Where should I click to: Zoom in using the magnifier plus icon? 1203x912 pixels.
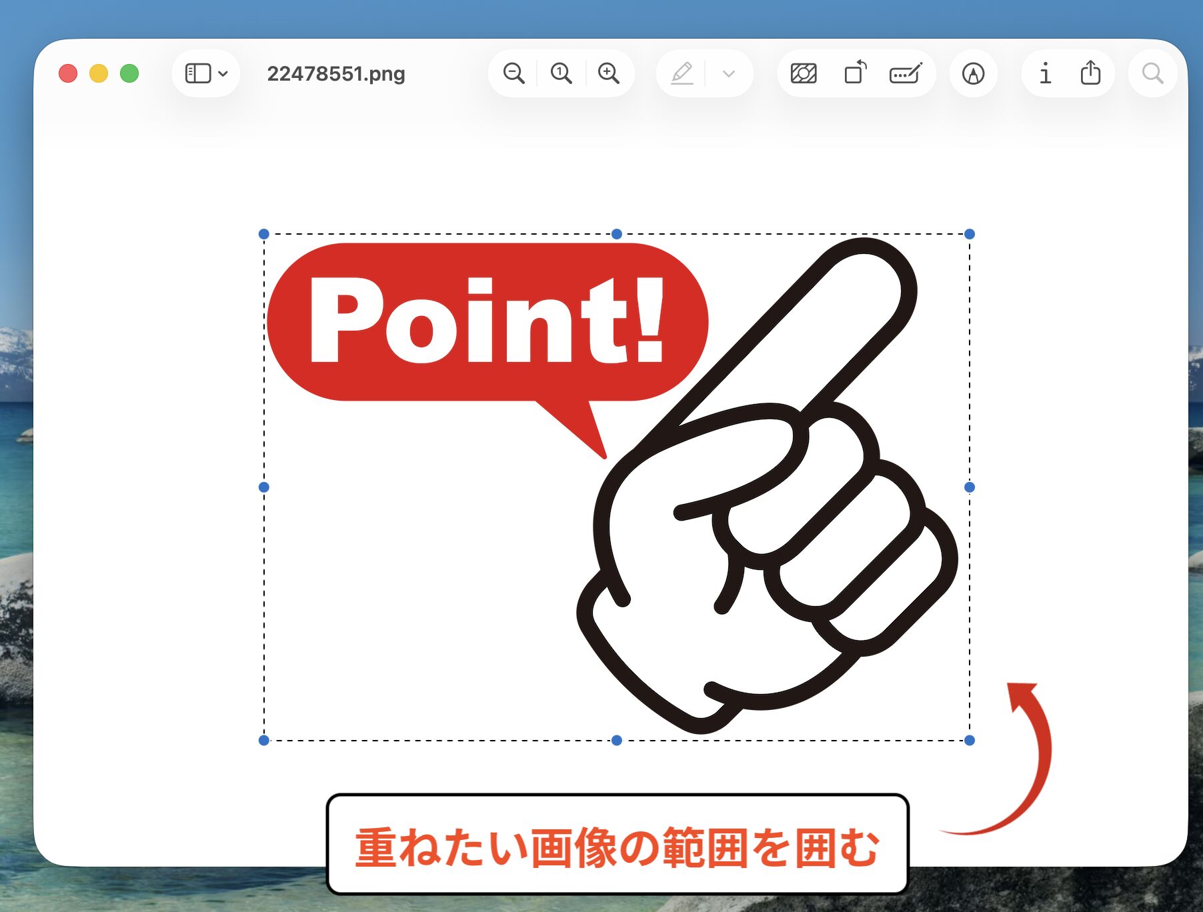coord(609,73)
